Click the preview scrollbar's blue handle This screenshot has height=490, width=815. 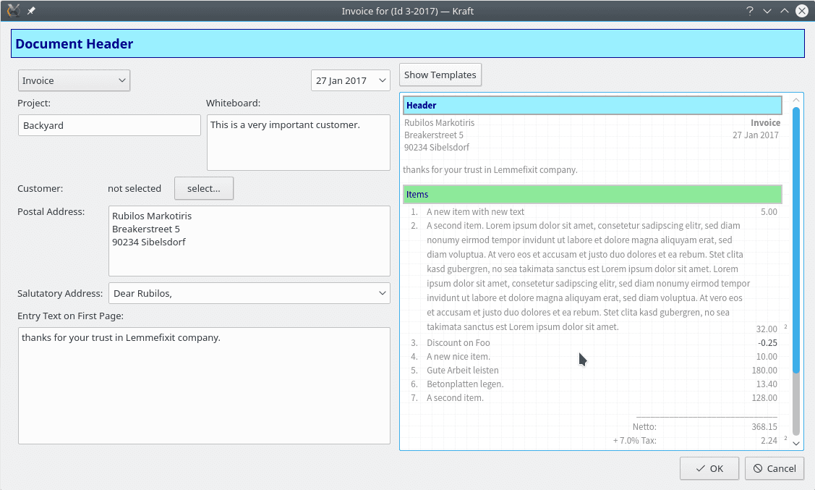pyautogui.click(x=796, y=239)
